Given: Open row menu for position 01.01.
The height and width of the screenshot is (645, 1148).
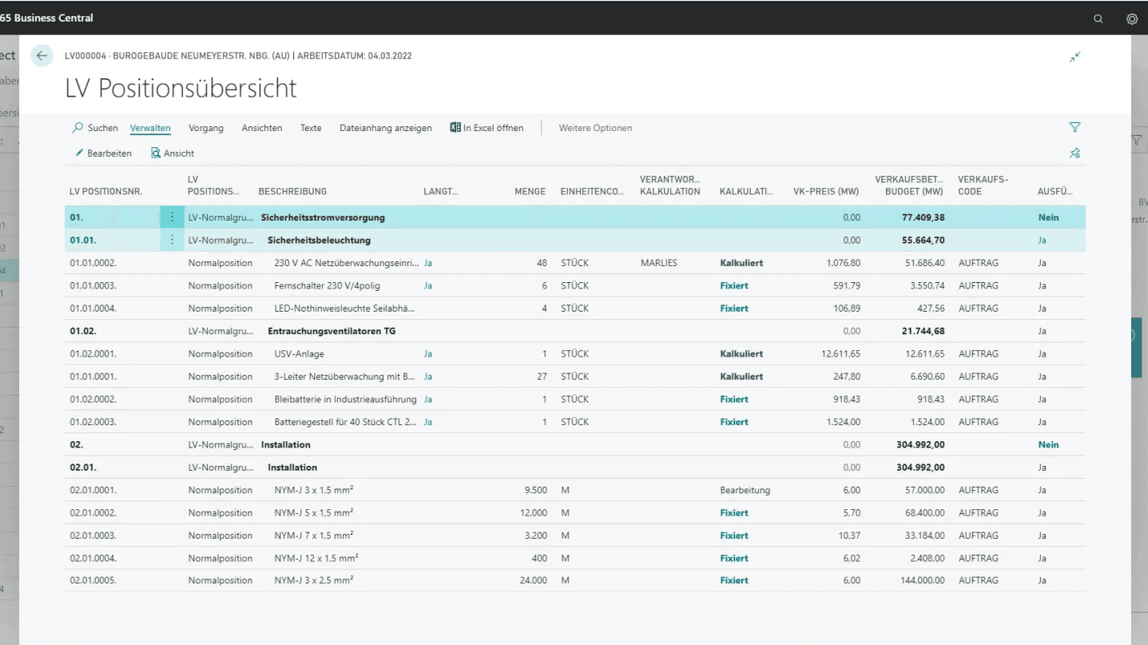Looking at the screenshot, I should pyautogui.click(x=172, y=240).
